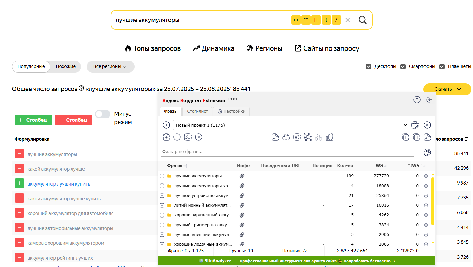This screenshot has height=267, width=473.
Task: Uncheck the Десктопы checkbox
Action: point(368,67)
